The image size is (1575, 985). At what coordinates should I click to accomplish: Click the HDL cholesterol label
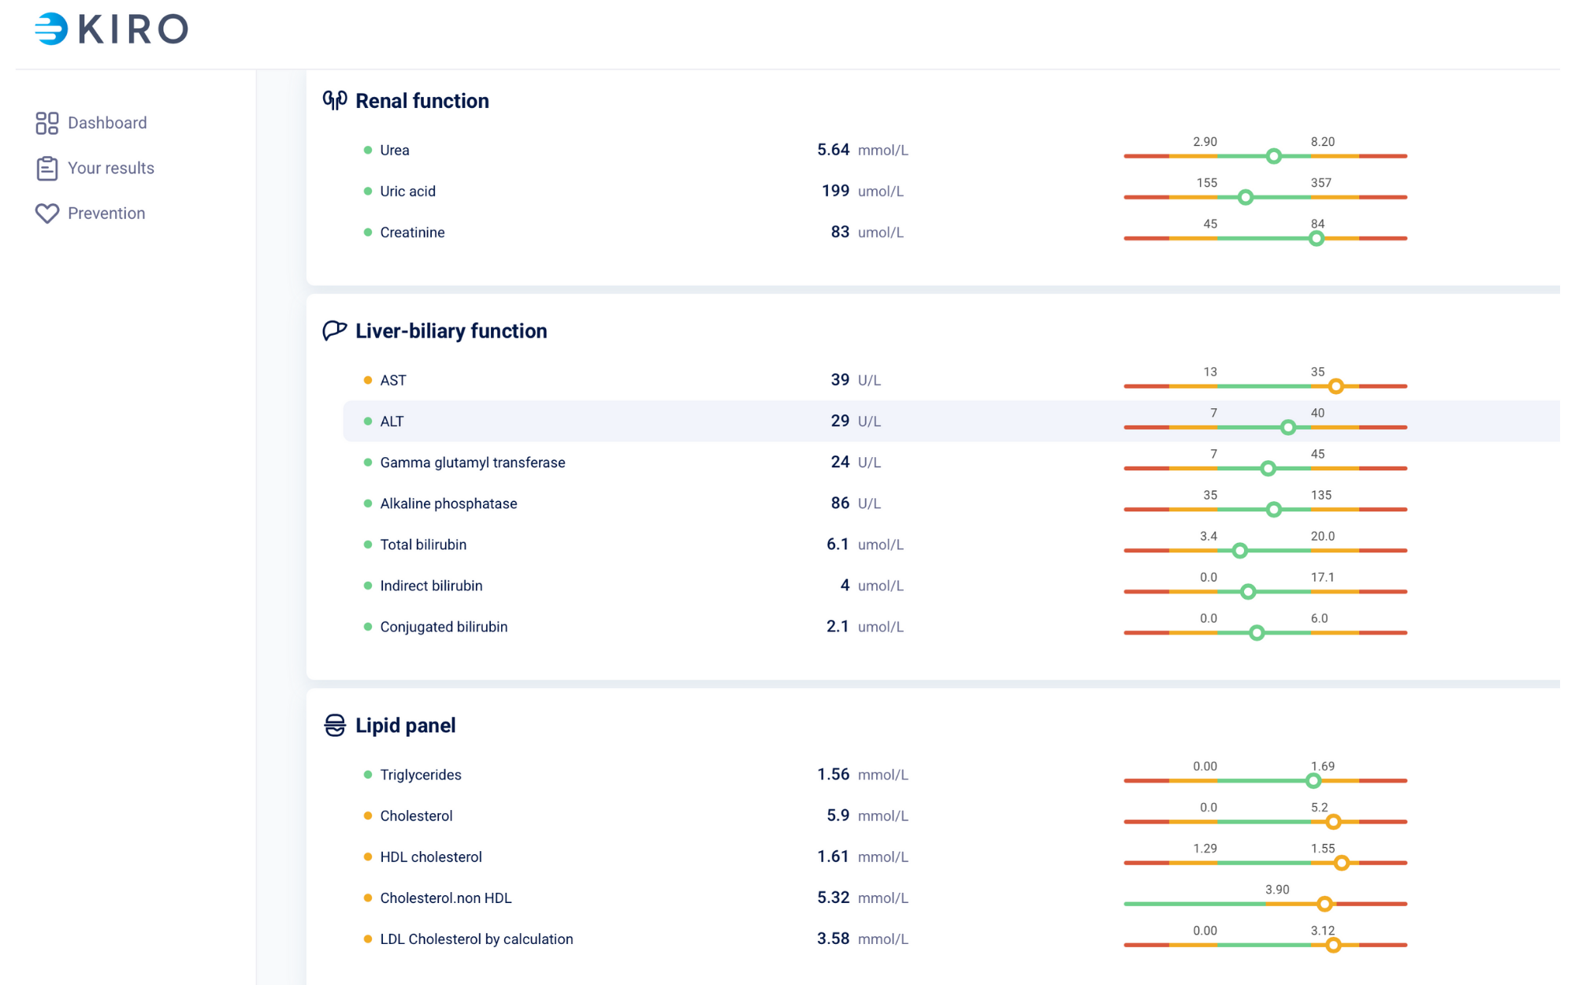430,857
